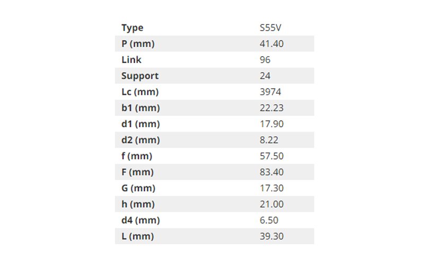Click the 41.40 pitch value
424x265 pixels.
tap(271, 44)
